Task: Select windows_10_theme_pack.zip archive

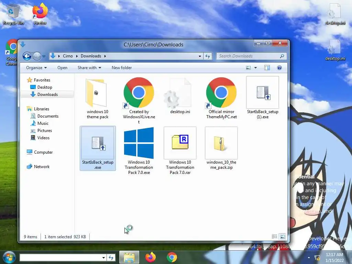Action: coord(221,148)
